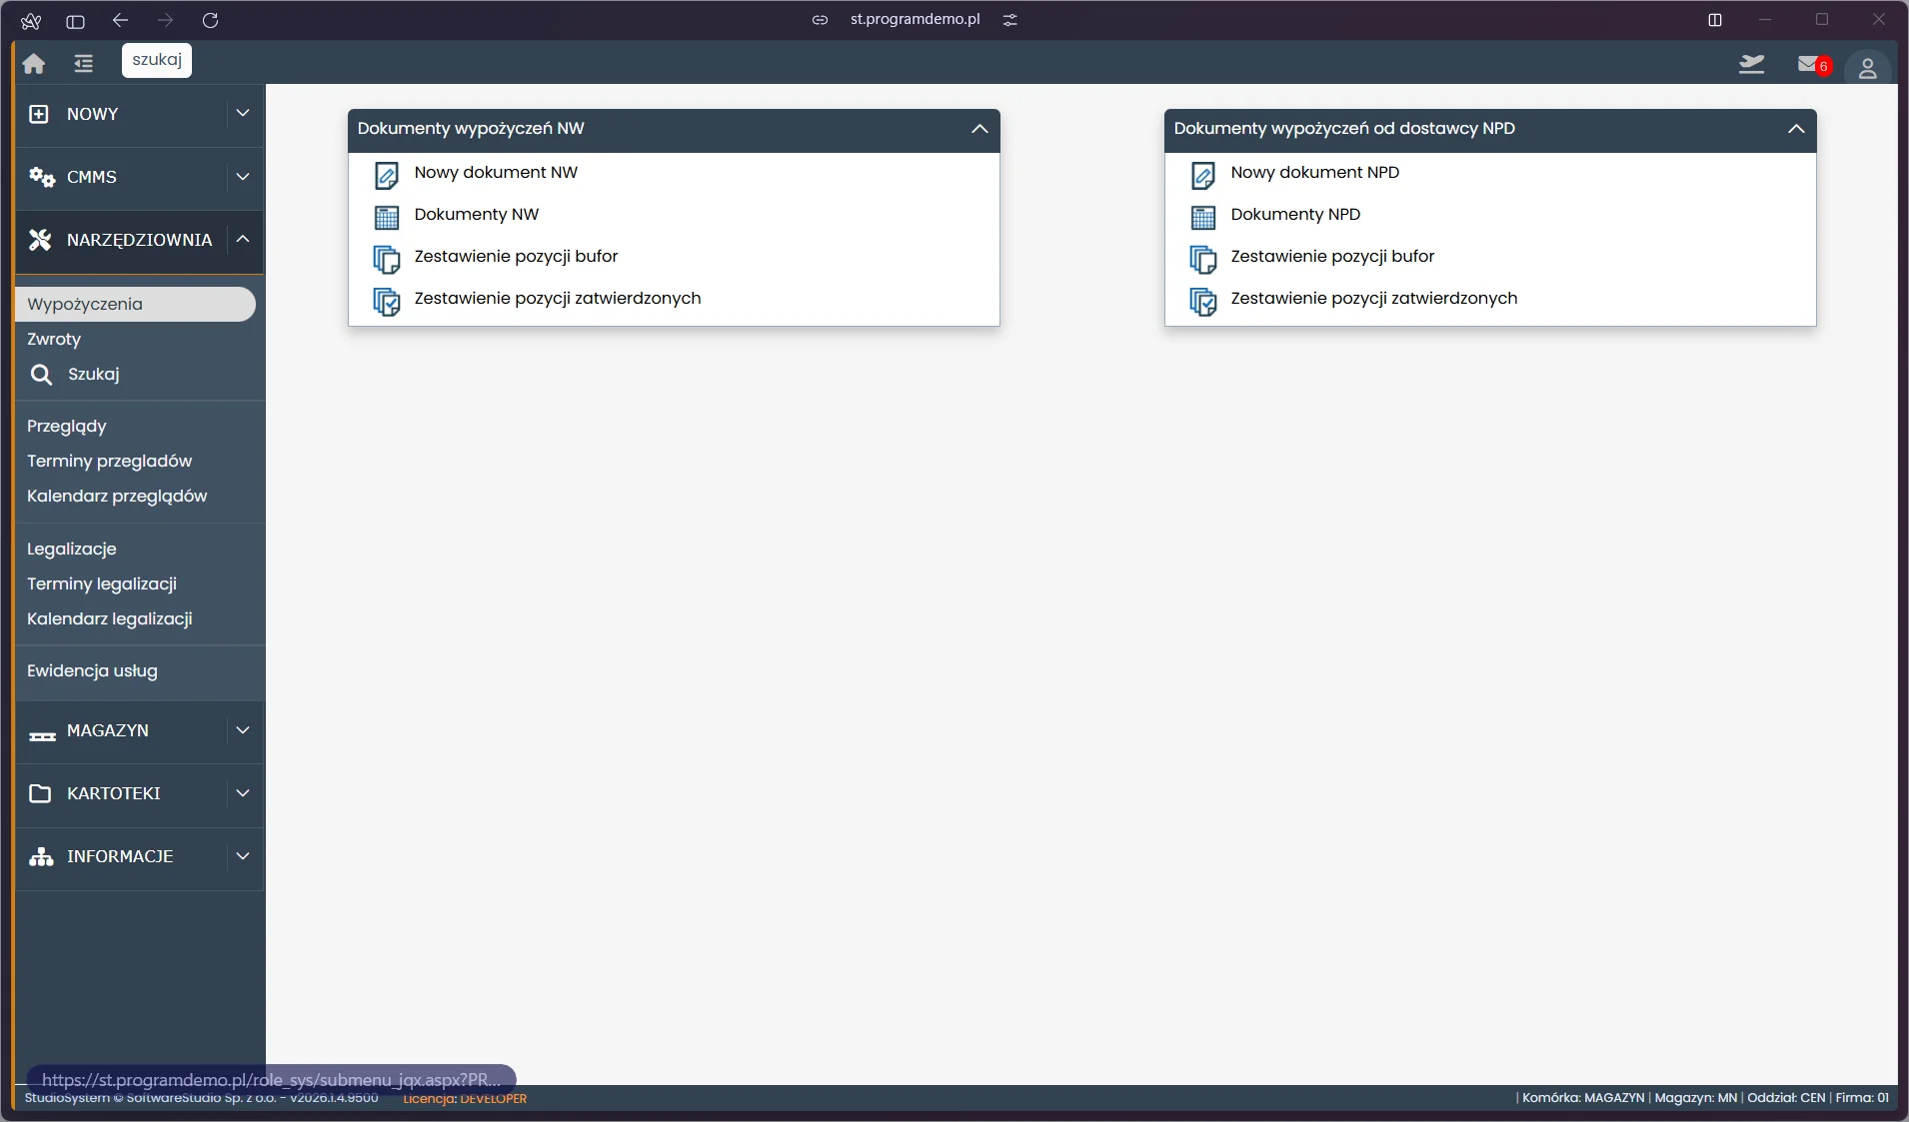Open Zwroty submenu item
The image size is (1909, 1122).
click(54, 339)
